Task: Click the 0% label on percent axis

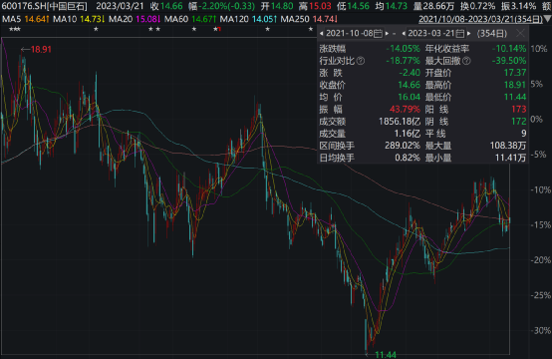Action: [536, 120]
